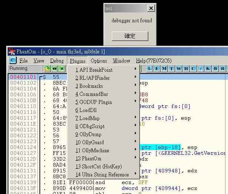
Task: Select disassembly row at address 00401121
Action: [x=23, y=130]
